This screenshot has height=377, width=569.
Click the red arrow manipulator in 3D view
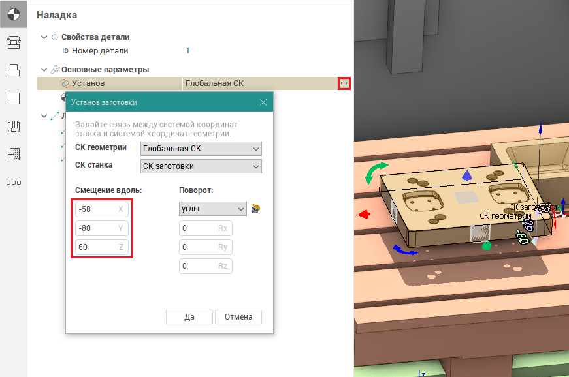point(365,214)
